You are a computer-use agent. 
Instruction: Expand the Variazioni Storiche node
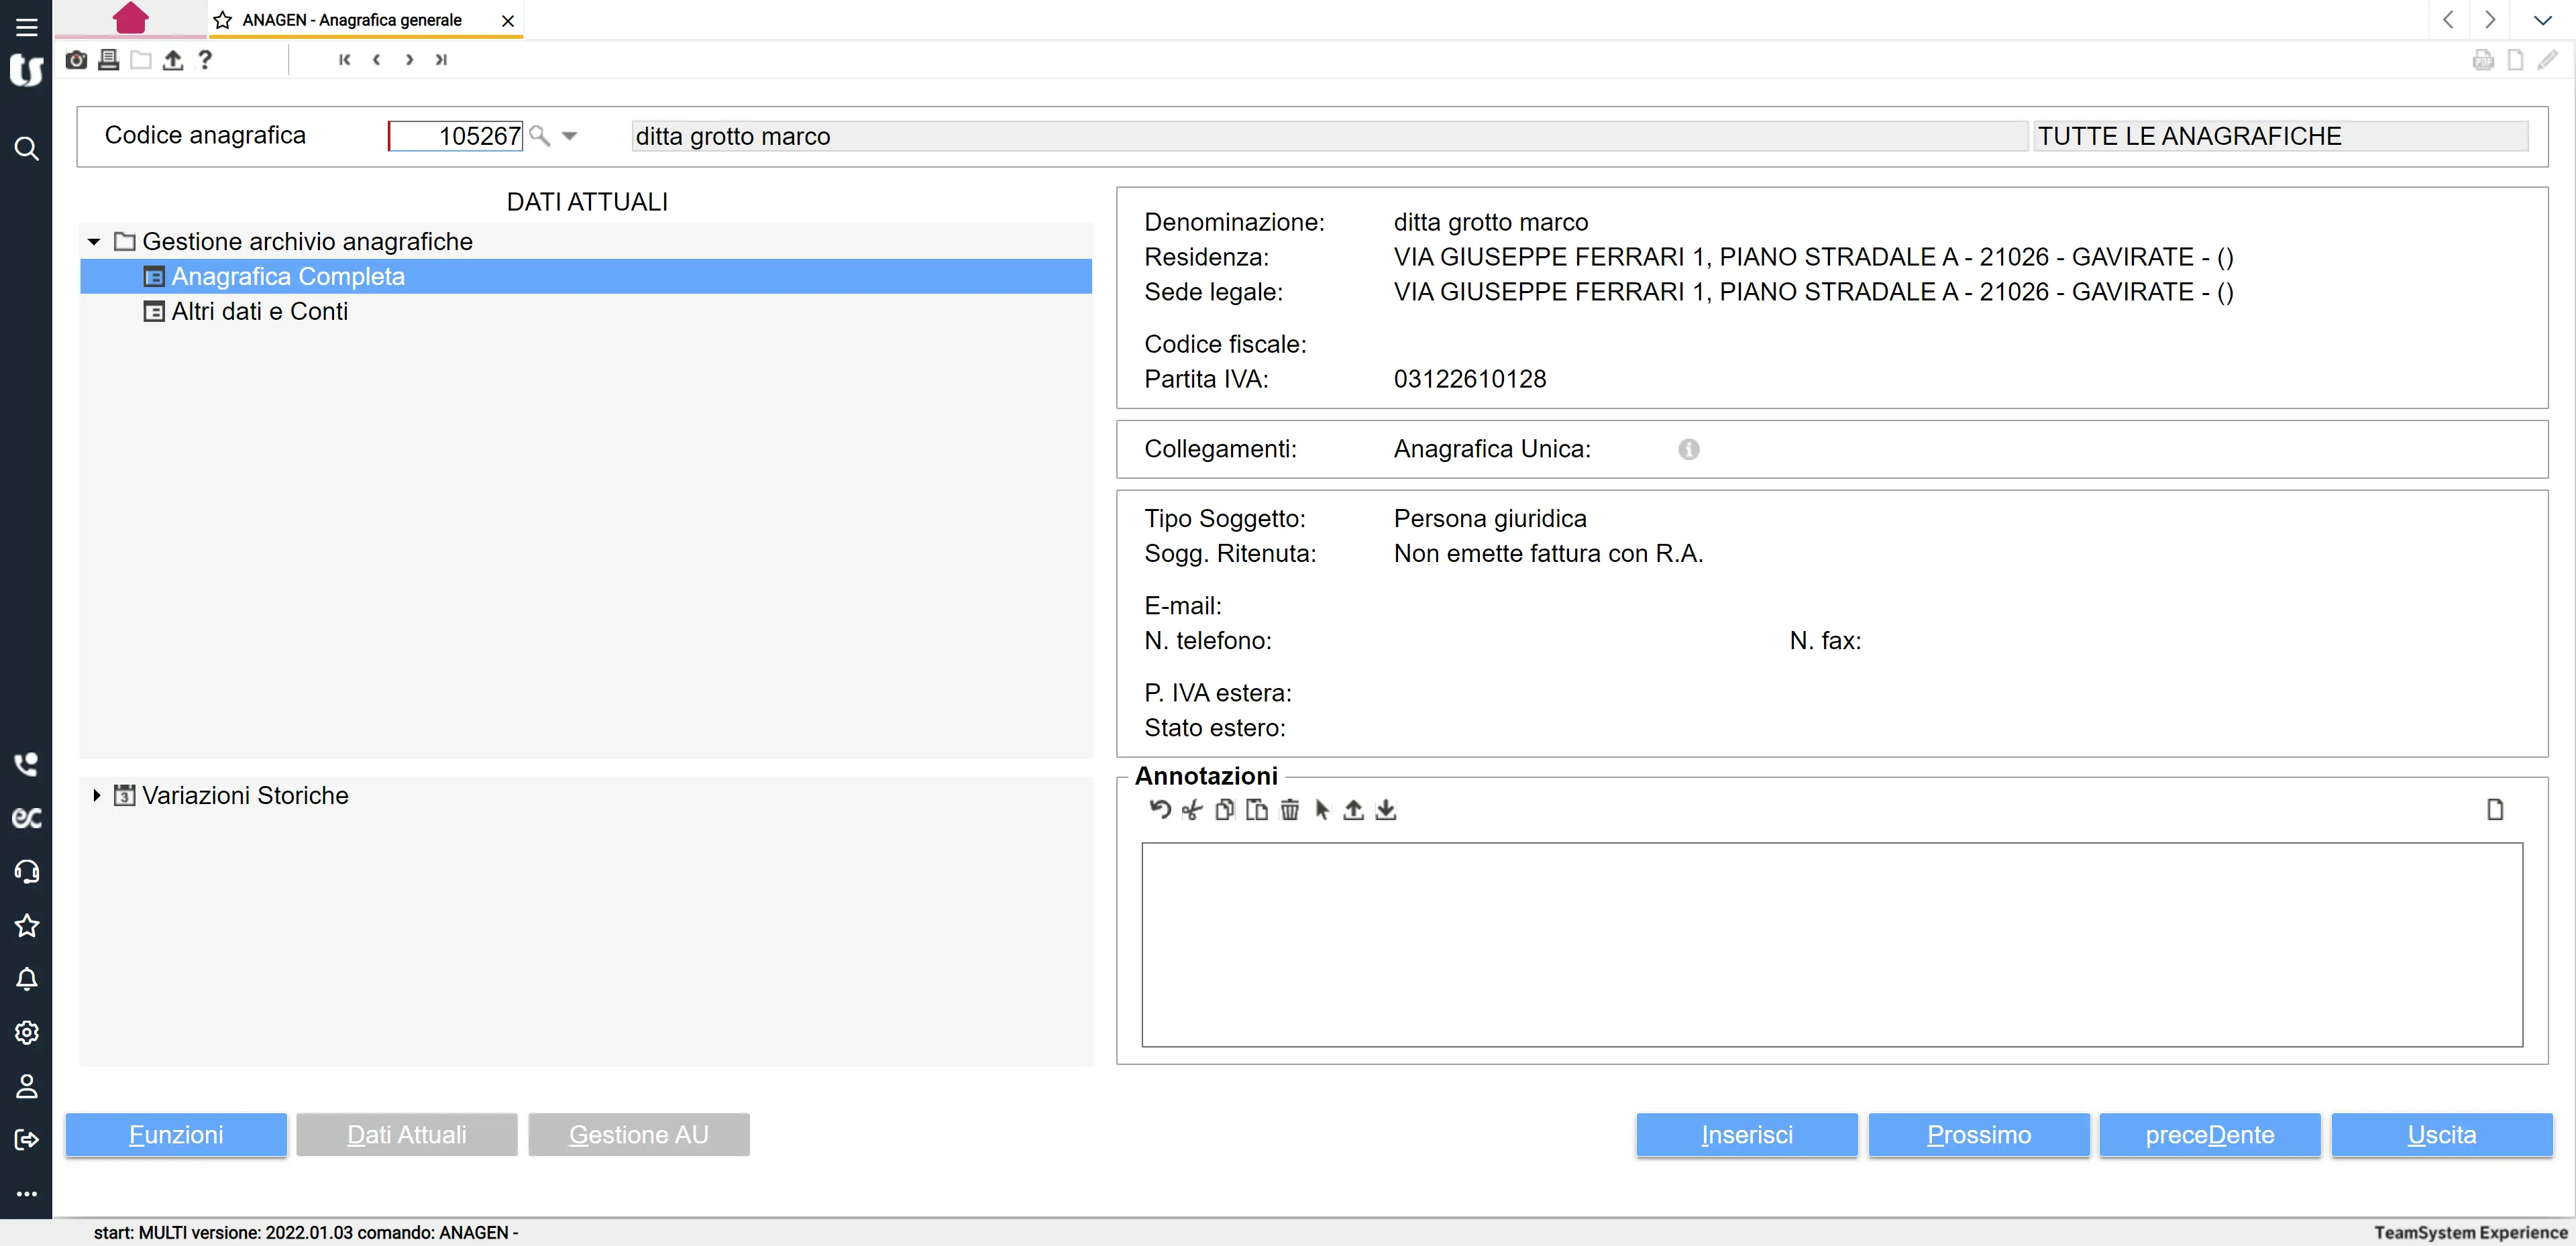[x=97, y=796]
